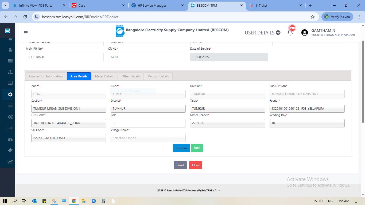Open the Feeder dropdown field
This screenshot has height=205, width=365.
point(307,109)
